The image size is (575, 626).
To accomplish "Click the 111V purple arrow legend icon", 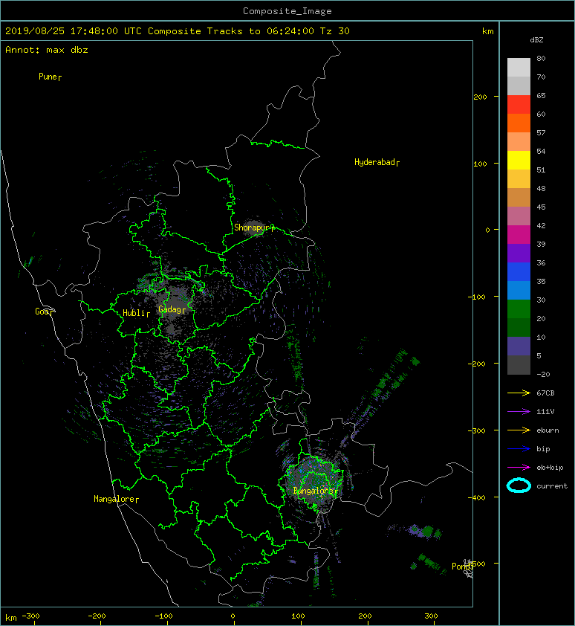I will pyautogui.click(x=519, y=412).
